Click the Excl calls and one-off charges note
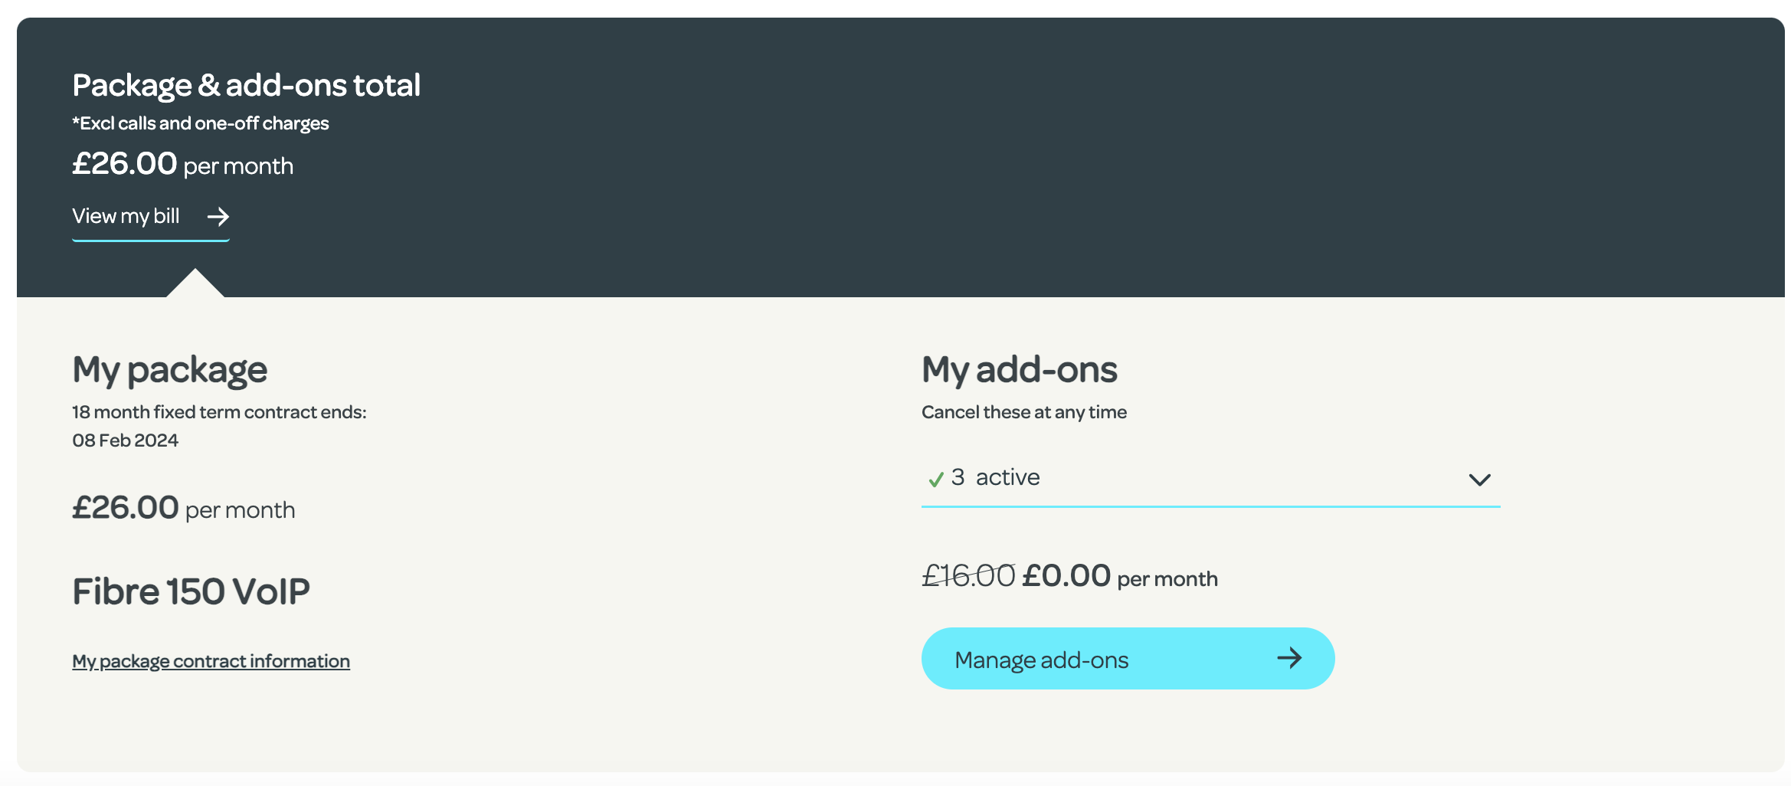1791x786 pixels. point(201,123)
